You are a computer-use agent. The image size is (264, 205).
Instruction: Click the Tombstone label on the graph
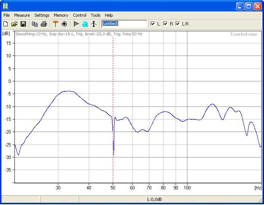pyautogui.click(x=243, y=34)
